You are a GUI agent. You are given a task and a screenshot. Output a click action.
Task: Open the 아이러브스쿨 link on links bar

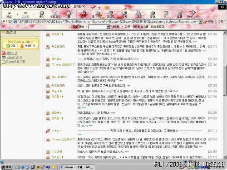(x=140, y=27)
